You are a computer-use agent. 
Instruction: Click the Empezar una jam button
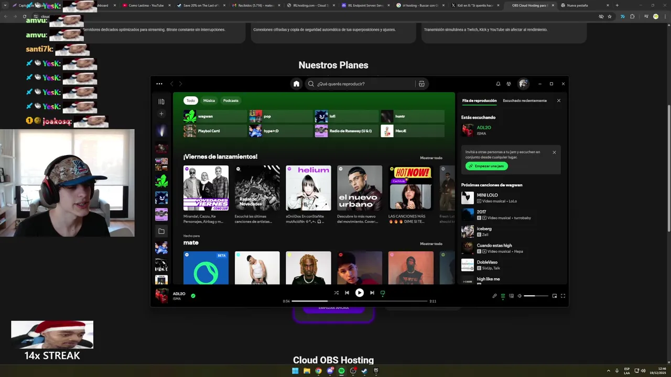[486, 166]
